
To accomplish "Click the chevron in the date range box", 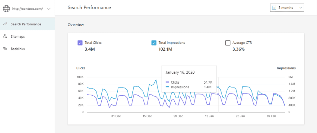I will pyautogui.click(x=301, y=8).
